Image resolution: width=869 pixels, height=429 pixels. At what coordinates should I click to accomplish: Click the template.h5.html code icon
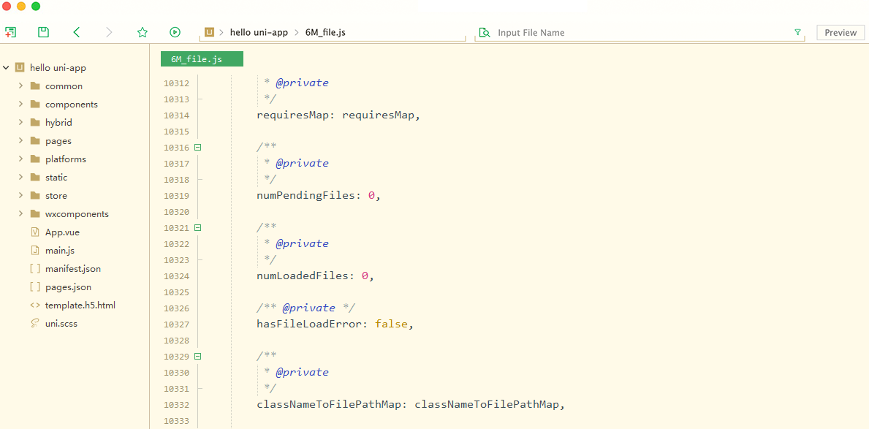(x=35, y=305)
